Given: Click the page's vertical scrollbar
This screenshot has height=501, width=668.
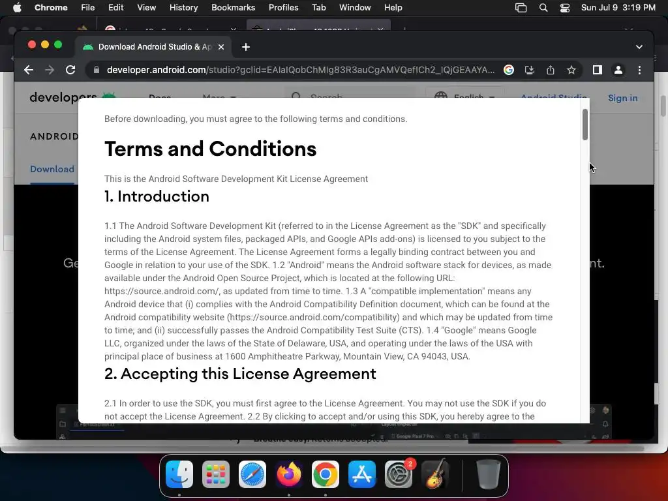Looking at the screenshot, I should click(x=663, y=106).
